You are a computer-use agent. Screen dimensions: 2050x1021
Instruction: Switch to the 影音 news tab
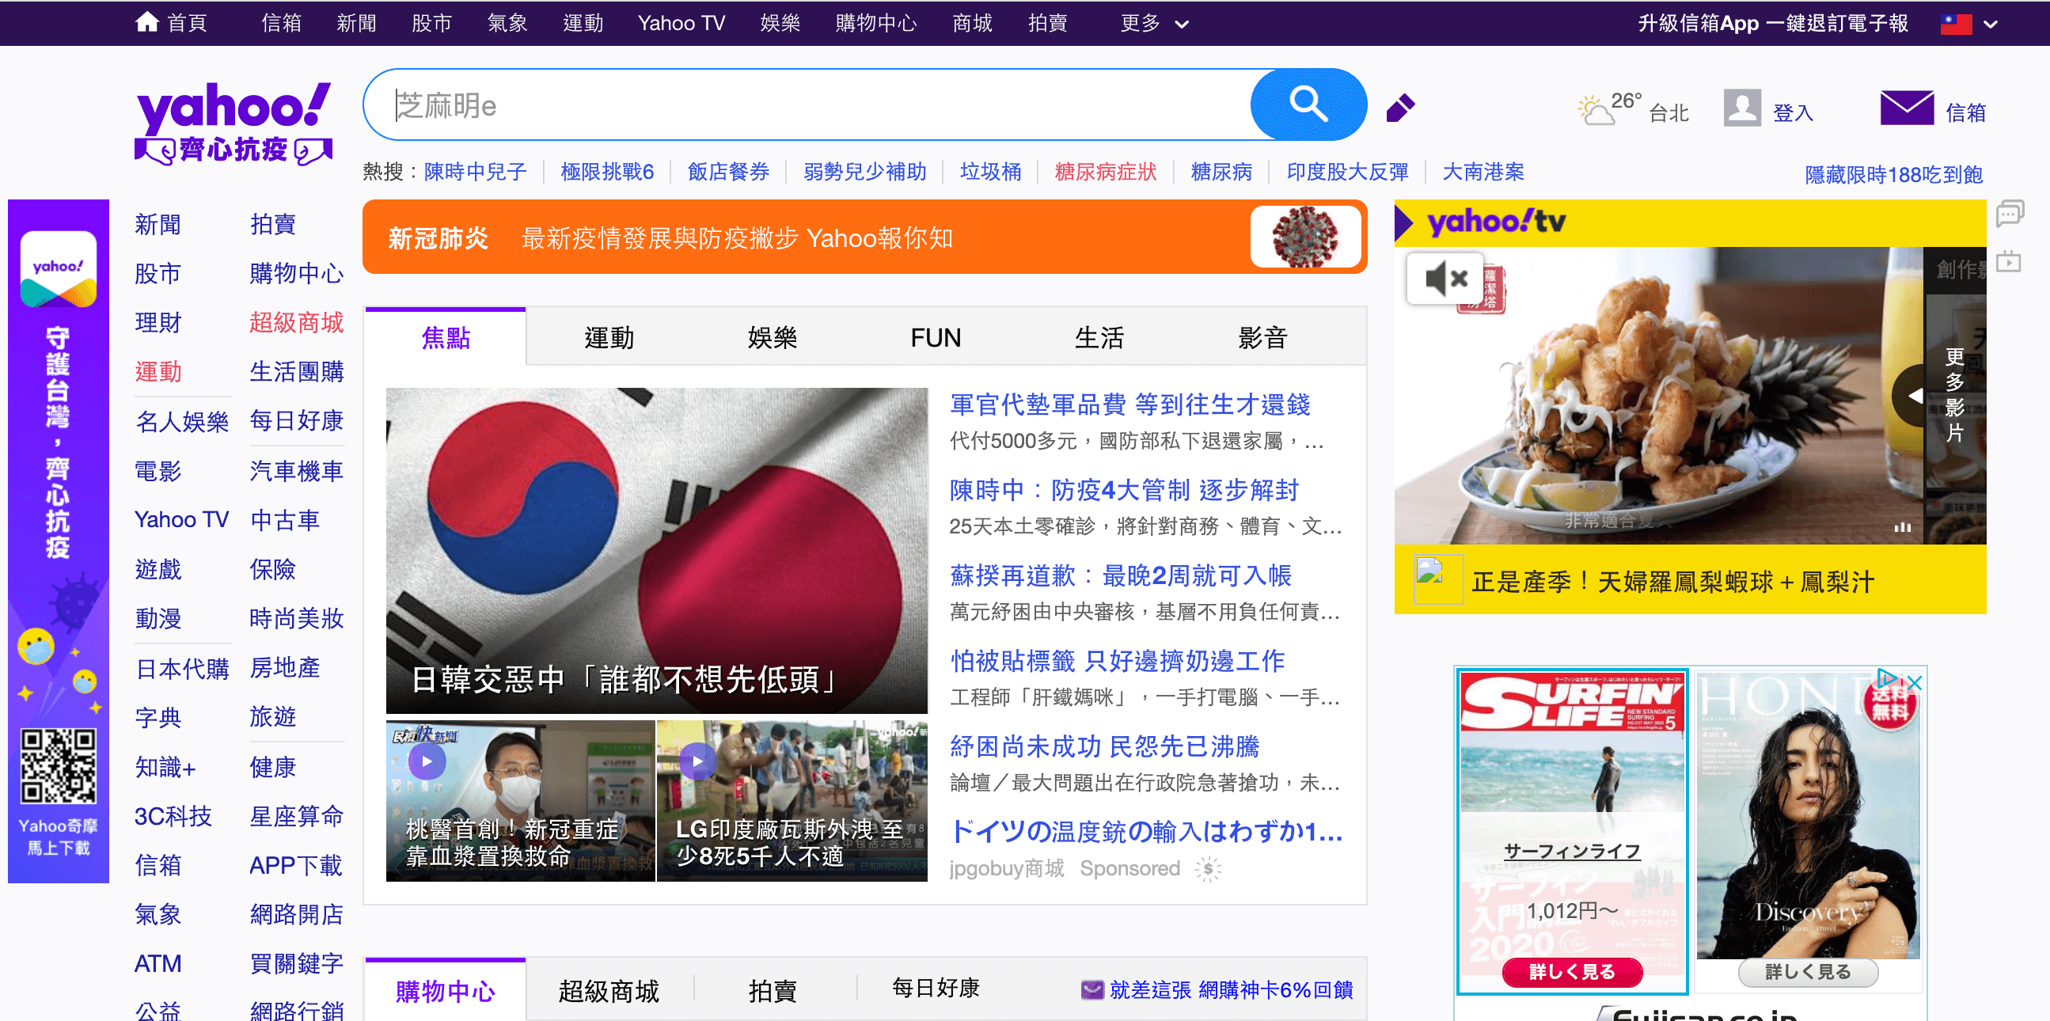pos(1262,337)
